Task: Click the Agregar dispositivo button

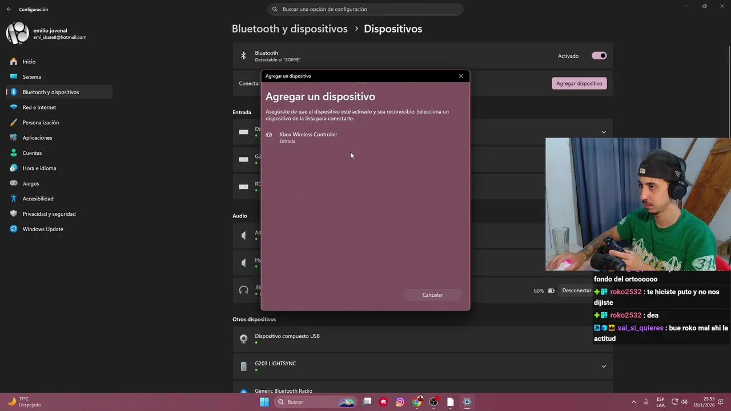Action: pos(579,83)
